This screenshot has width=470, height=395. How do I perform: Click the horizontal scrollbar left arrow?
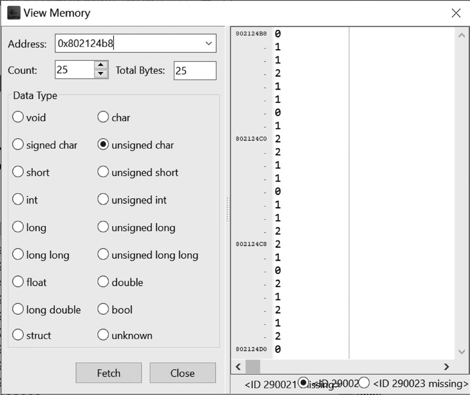(x=238, y=367)
